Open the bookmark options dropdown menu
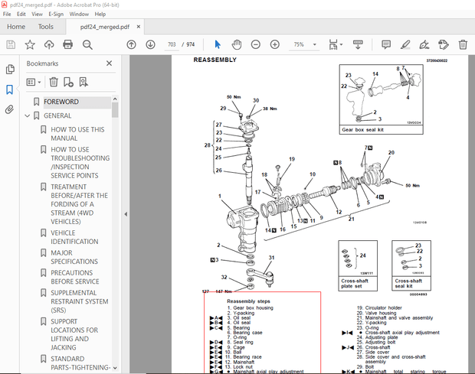 coord(34,82)
